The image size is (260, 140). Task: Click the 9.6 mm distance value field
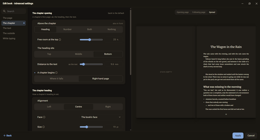click(x=114, y=64)
